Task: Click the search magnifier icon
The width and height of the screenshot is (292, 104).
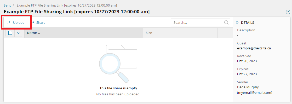Action: [226, 22]
